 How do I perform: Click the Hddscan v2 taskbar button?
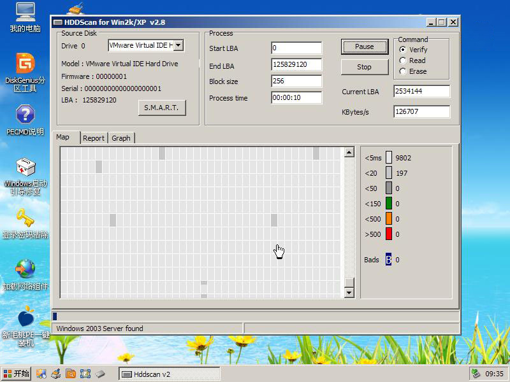click(169, 374)
